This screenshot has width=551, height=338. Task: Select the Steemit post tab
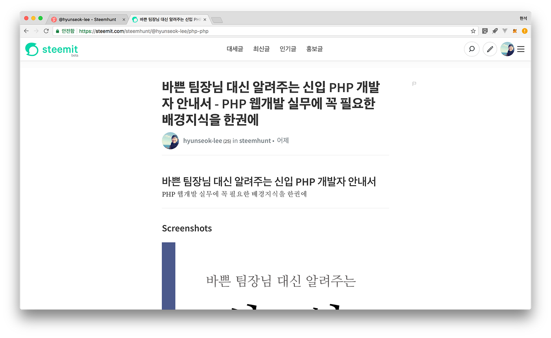(169, 19)
